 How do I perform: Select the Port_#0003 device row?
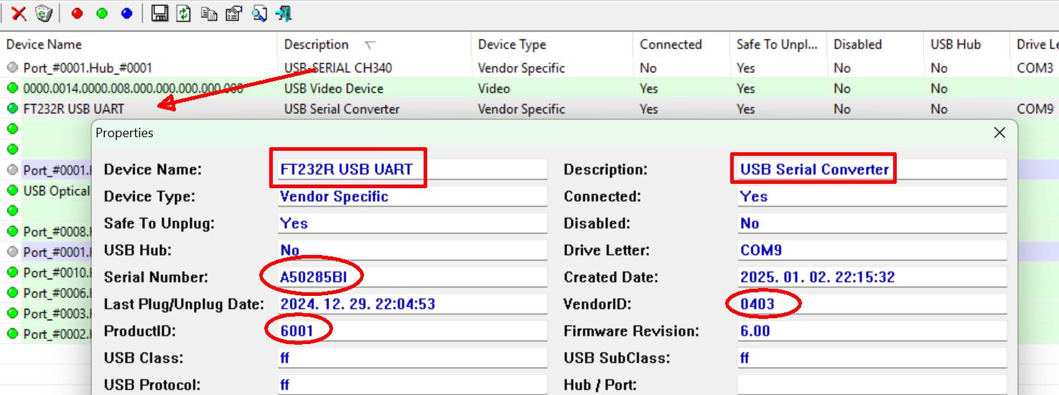coord(46,314)
